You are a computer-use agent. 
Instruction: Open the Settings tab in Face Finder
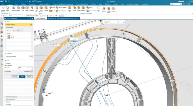coord(15,31)
